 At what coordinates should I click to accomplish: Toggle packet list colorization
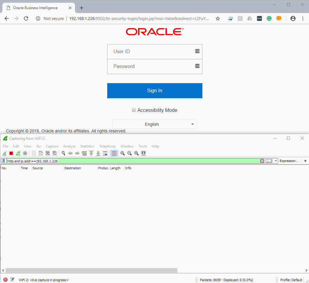[x=114, y=153]
